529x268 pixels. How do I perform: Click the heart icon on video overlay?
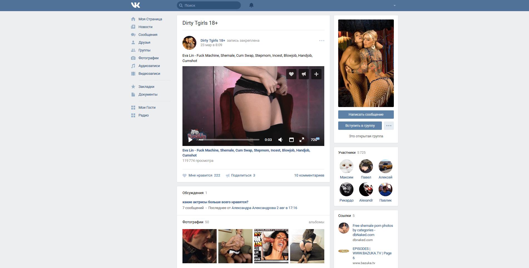[291, 74]
